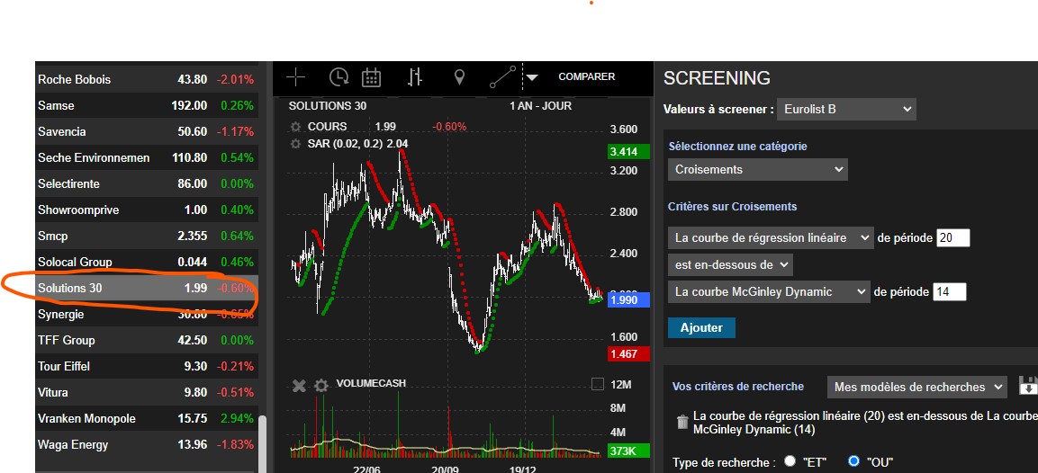
Task: Click the SCREENING panel heading
Action: [717, 78]
